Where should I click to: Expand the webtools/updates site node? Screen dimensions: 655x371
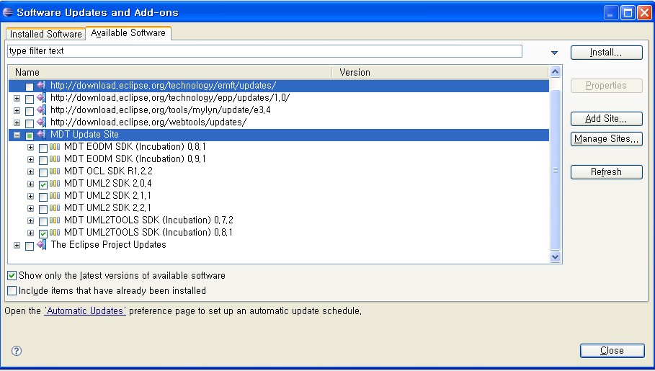point(17,123)
